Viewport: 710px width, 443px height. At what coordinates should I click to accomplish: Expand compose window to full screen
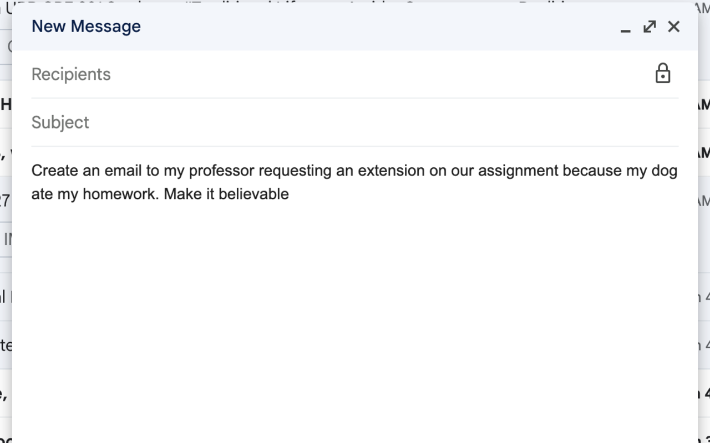pos(650,27)
